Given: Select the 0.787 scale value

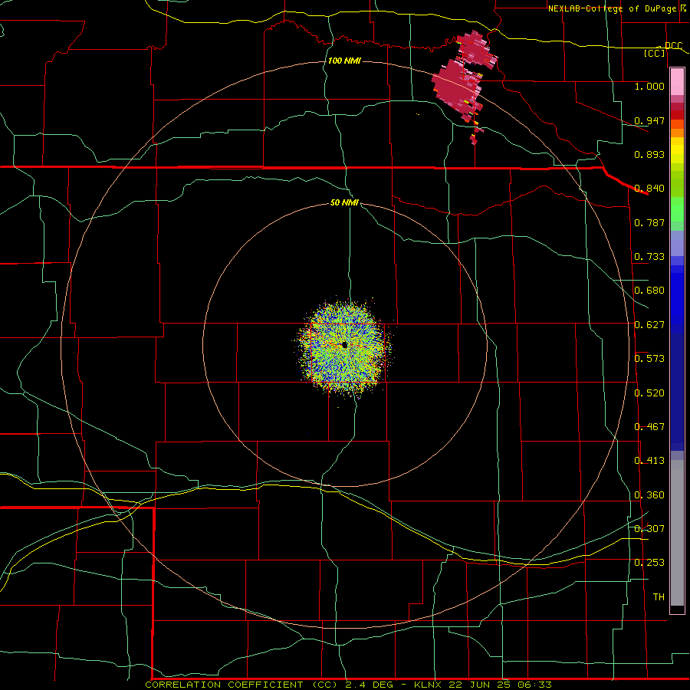Looking at the screenshot, I should 649,222.
